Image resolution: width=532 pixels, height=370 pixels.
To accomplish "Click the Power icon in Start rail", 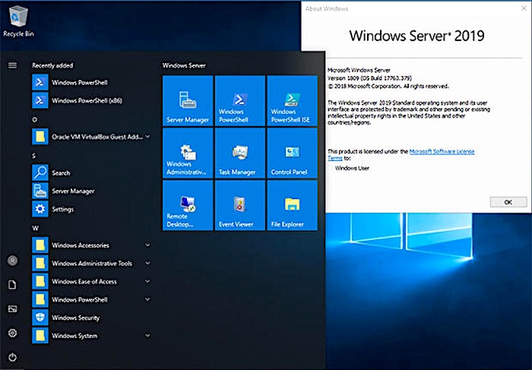I will pos(13,357).
